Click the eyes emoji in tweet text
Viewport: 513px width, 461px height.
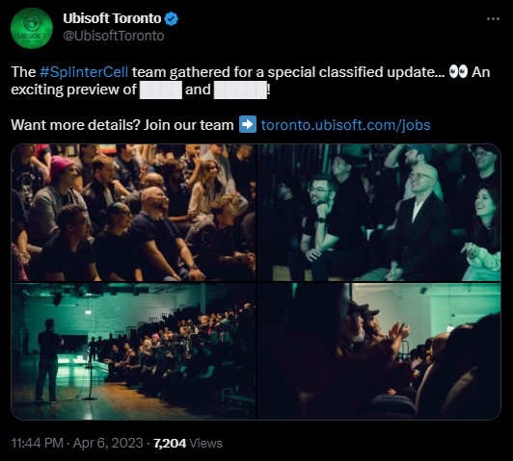pos(458,71)
